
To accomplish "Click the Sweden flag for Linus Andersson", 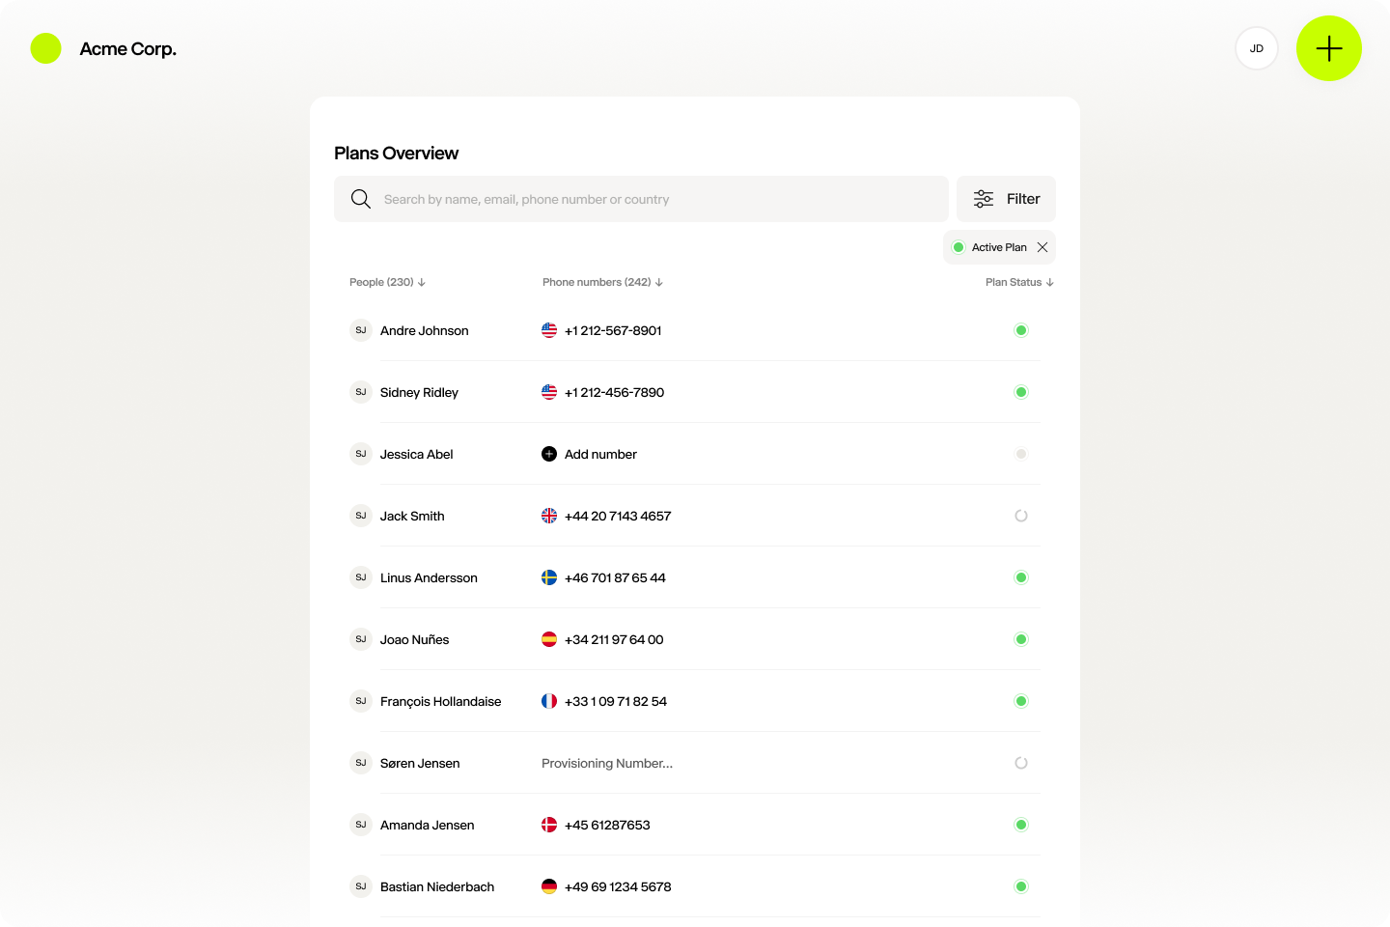I will (549, 577).
